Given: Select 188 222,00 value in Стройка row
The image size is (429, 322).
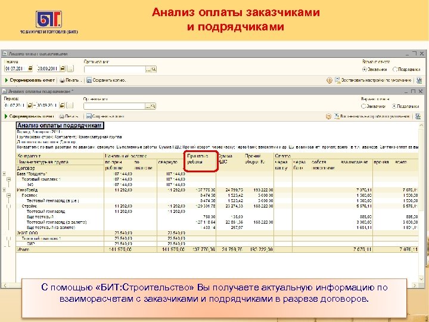Looking at the screenshot, I should click(263, 206).
